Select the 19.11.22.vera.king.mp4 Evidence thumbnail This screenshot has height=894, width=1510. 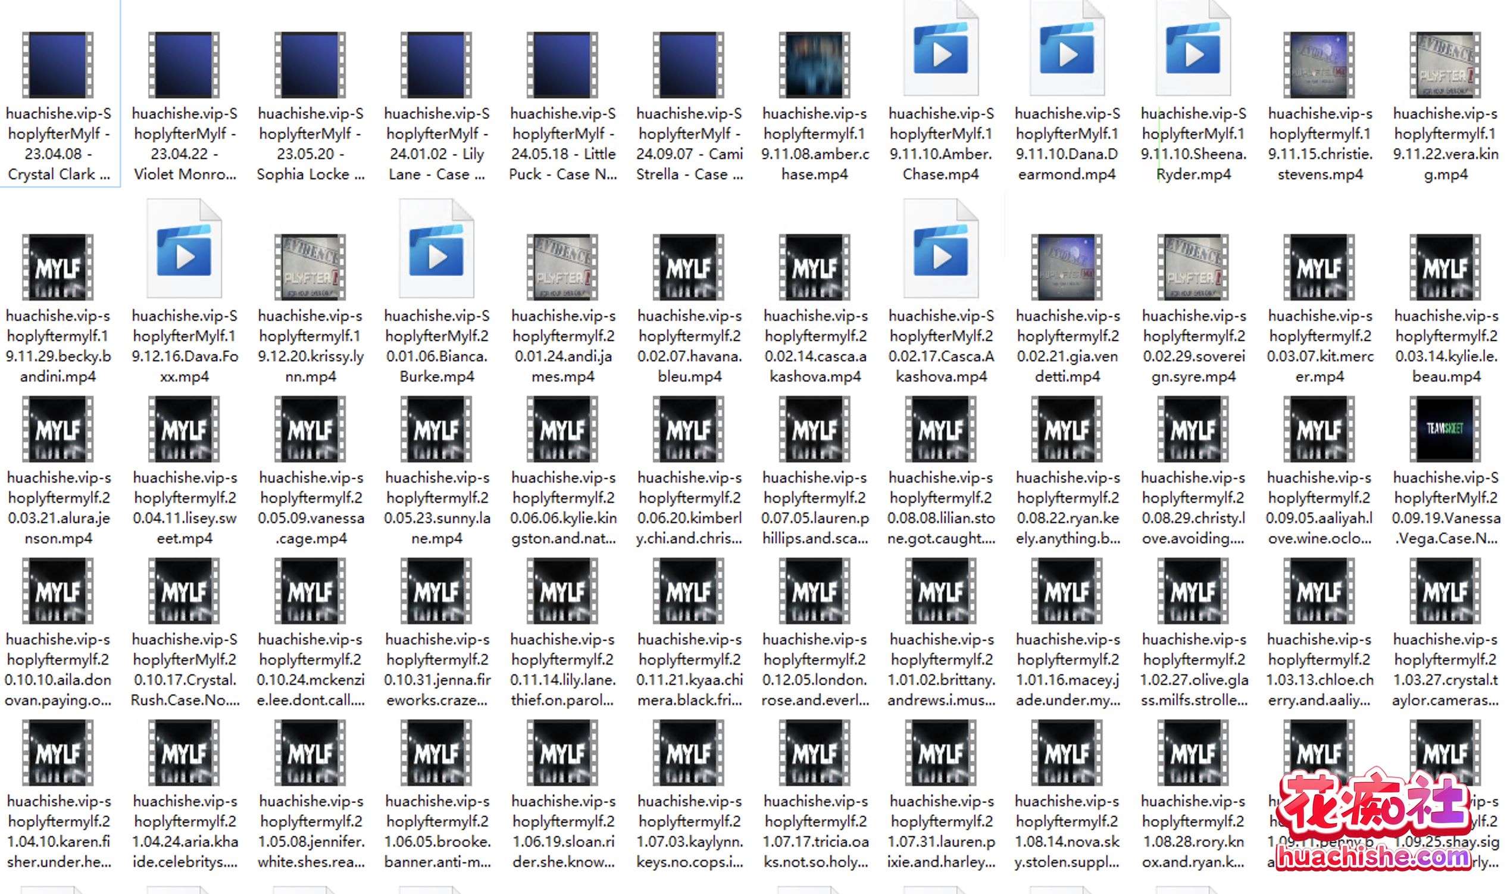point(1445,64)
